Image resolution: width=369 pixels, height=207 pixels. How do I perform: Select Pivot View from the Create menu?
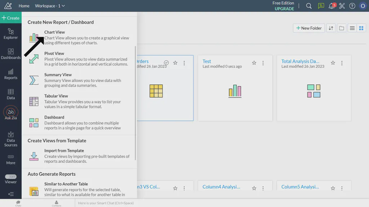pyautogui.click(x=54, y=53)
